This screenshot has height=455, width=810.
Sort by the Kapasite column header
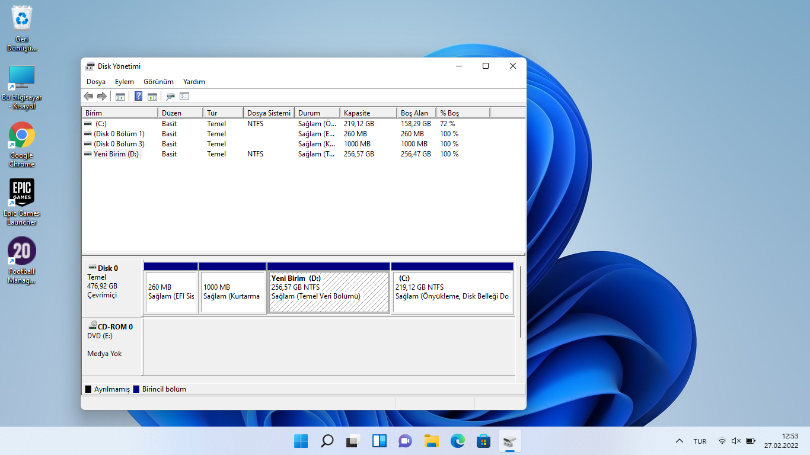(x=368, y=113)
